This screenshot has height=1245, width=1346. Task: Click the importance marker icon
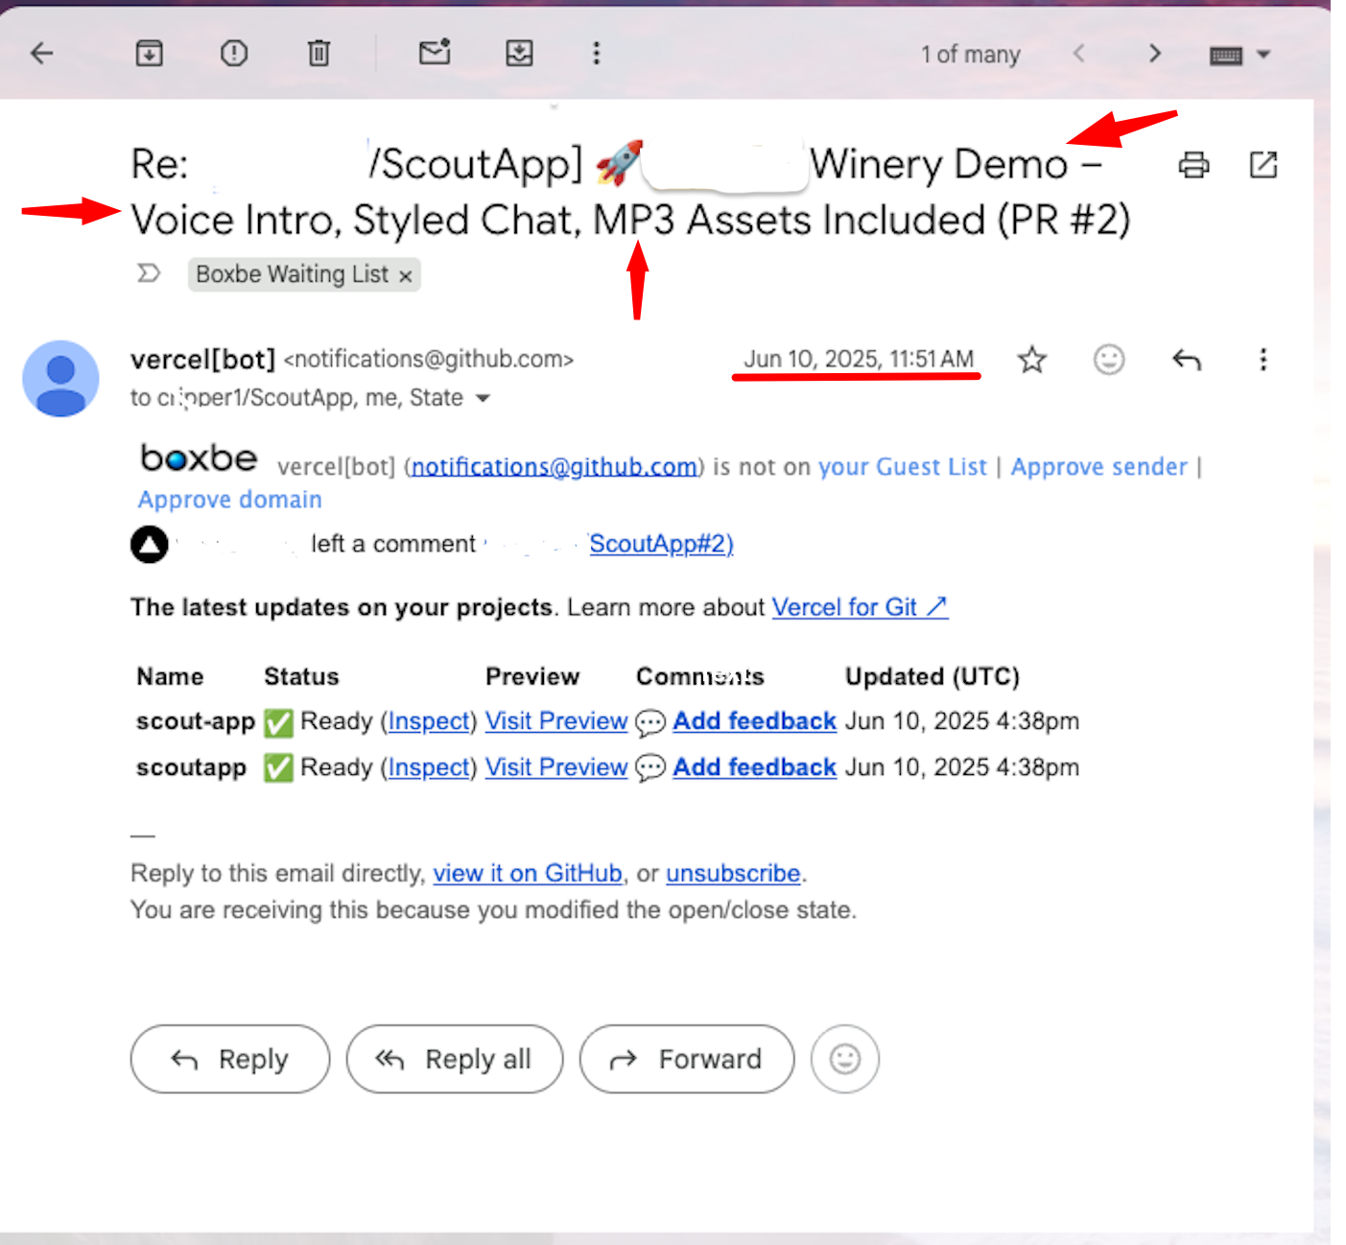[x=149, y=274]
